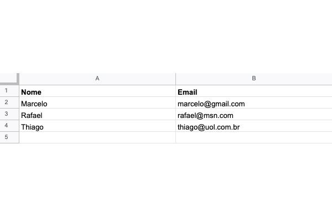332x216 pixels.
Task: Select column A header
Action: (97, 79)
